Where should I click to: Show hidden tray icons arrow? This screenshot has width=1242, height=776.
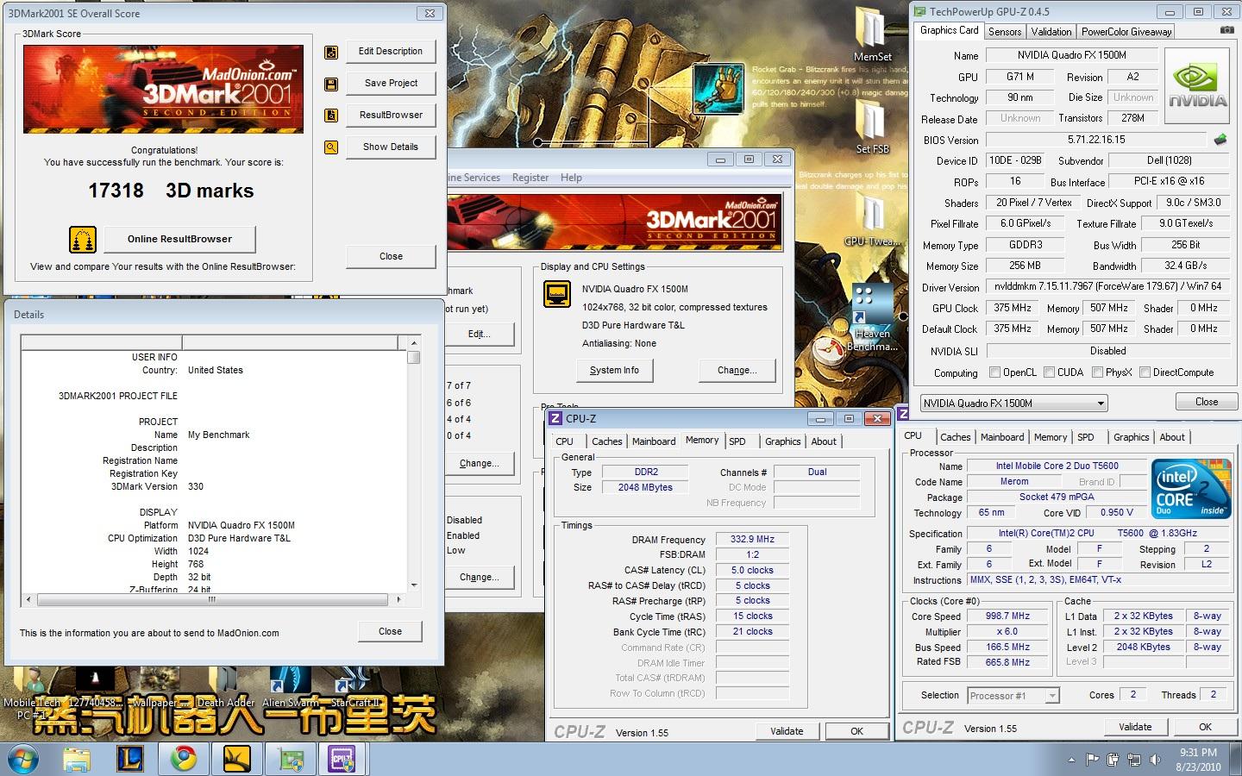pos(1071,760)
